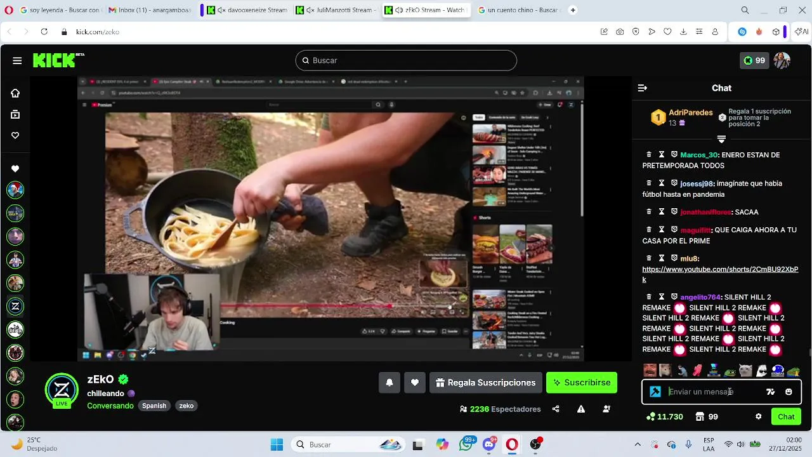Screen dimensions: 812x457
Task: Toggle stream notifications with the bell
Action: coord(390,383)
